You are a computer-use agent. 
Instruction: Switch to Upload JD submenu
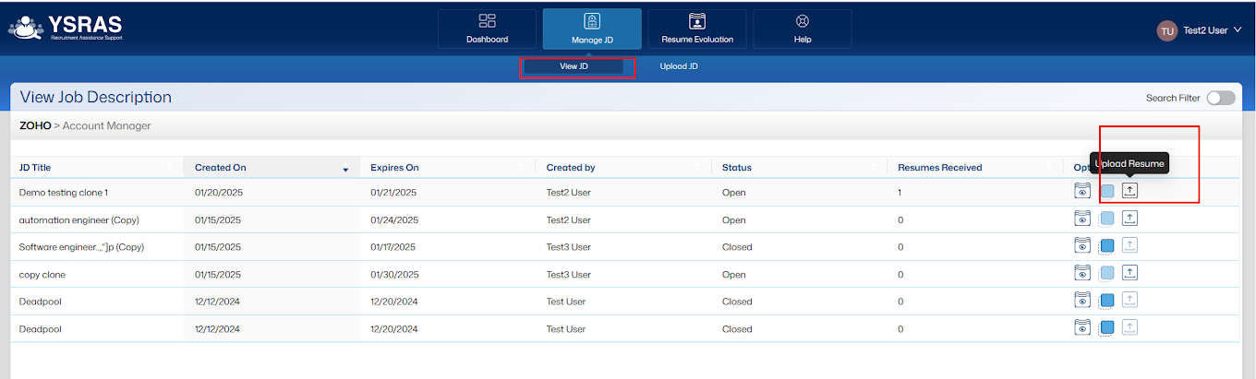coord(679,66)
